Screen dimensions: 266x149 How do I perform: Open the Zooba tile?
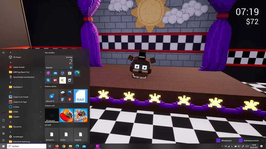click(x=66, y=135)
